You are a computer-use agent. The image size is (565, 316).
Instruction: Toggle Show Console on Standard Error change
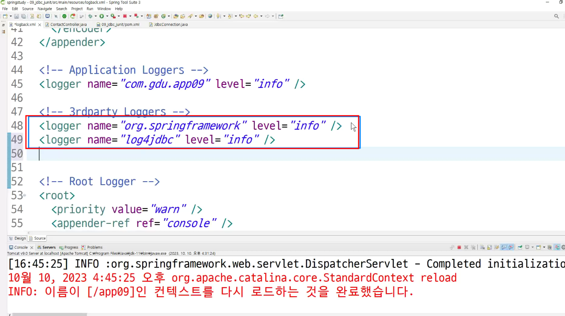tap(511, 247)
